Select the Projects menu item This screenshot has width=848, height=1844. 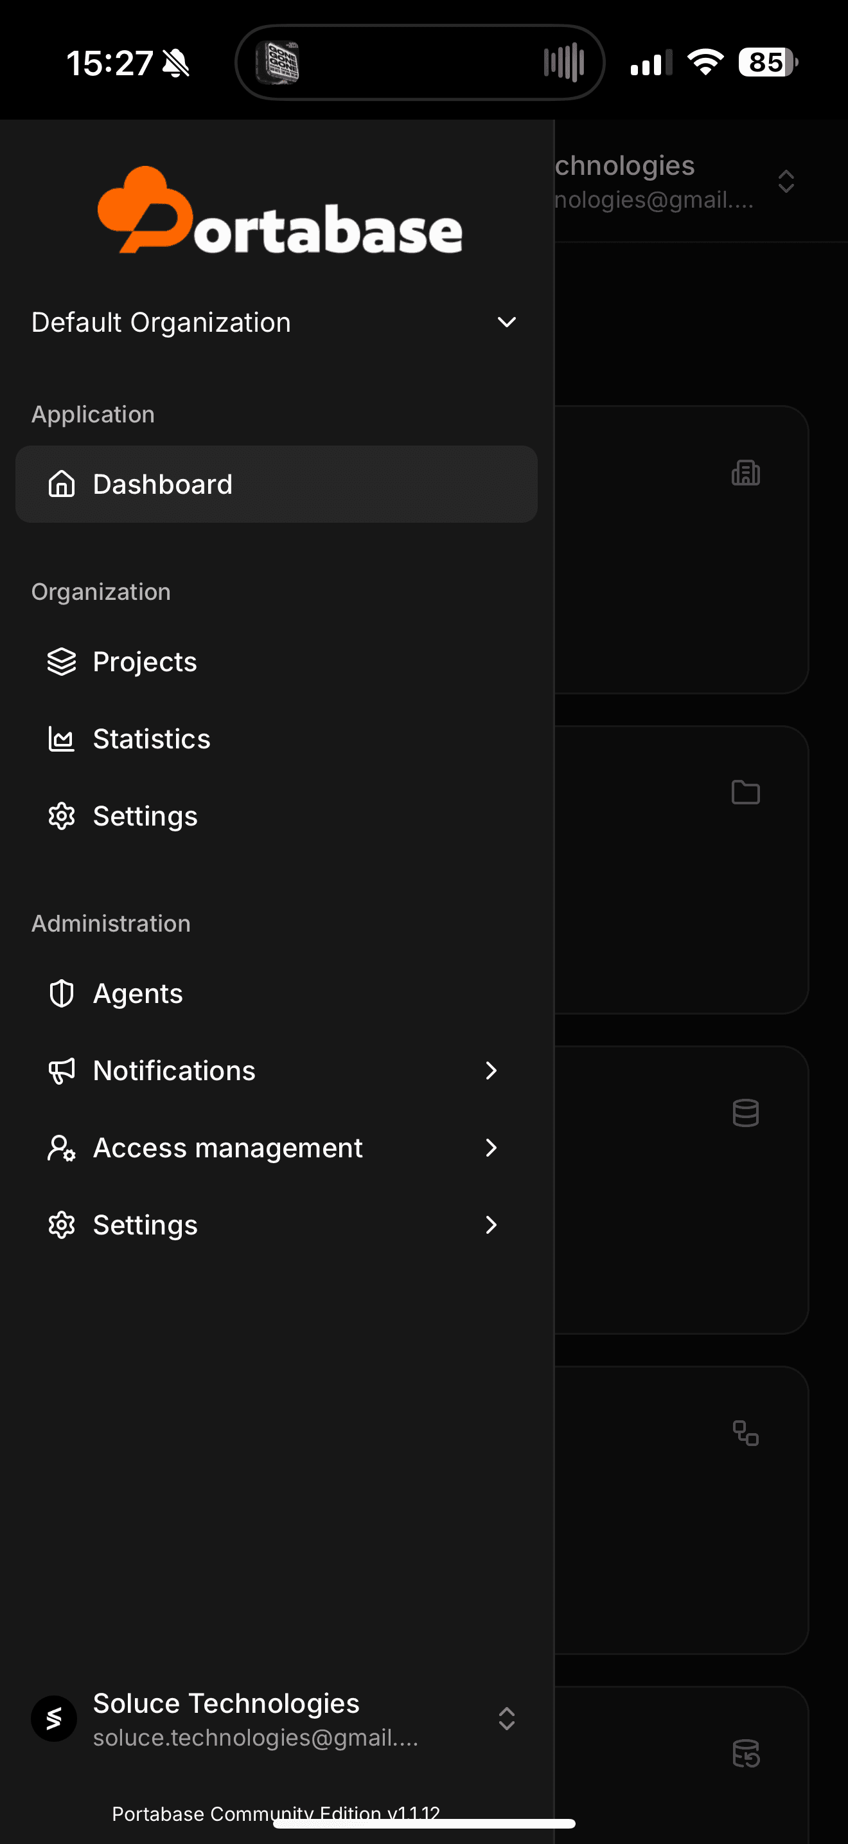tap(145, 662)
